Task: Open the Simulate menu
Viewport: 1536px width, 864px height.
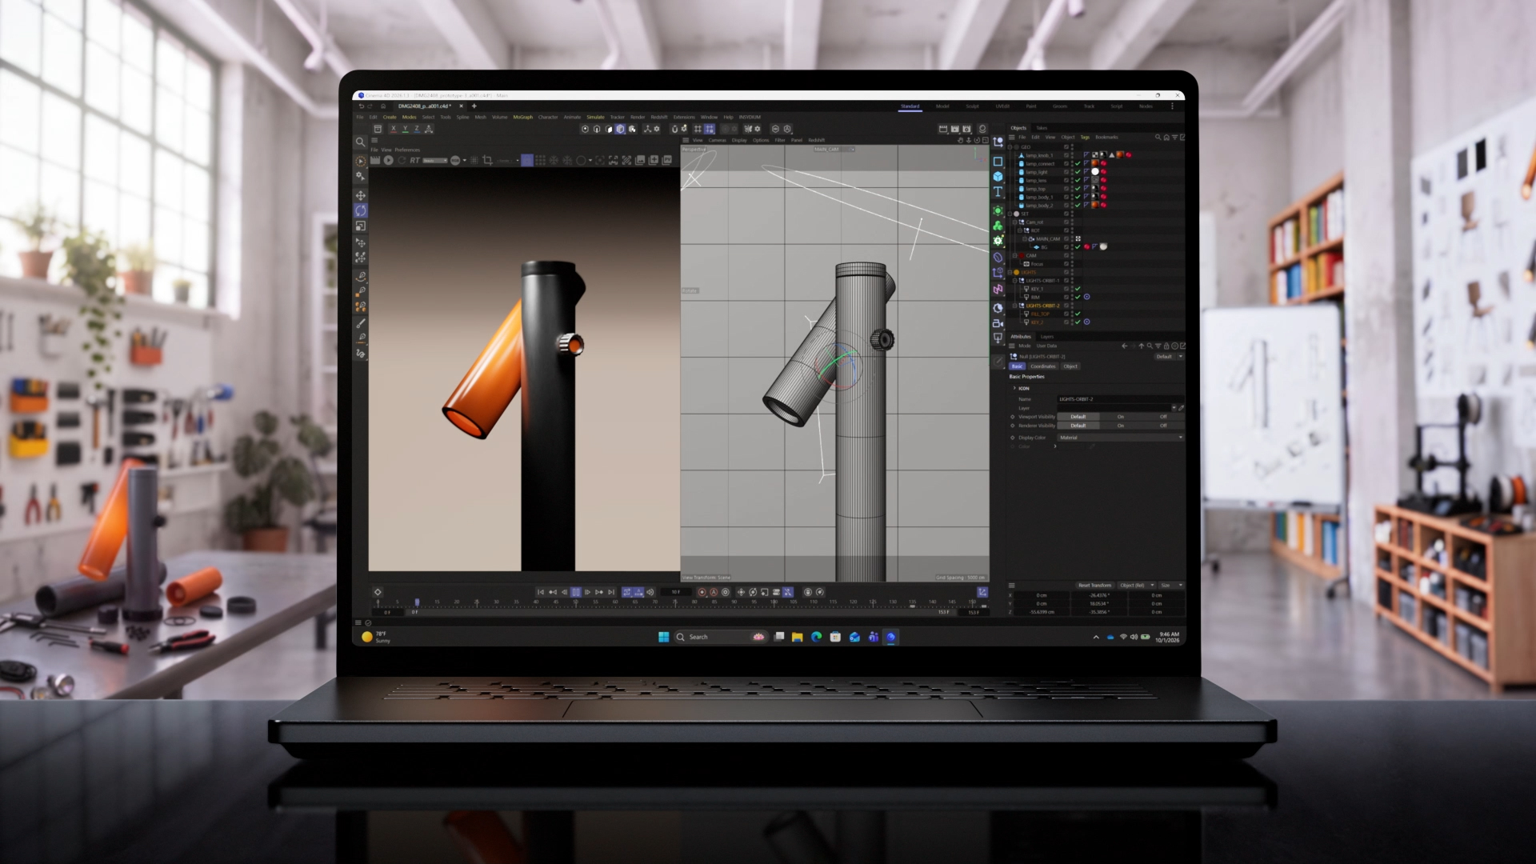Action: (x=595, y=117)
